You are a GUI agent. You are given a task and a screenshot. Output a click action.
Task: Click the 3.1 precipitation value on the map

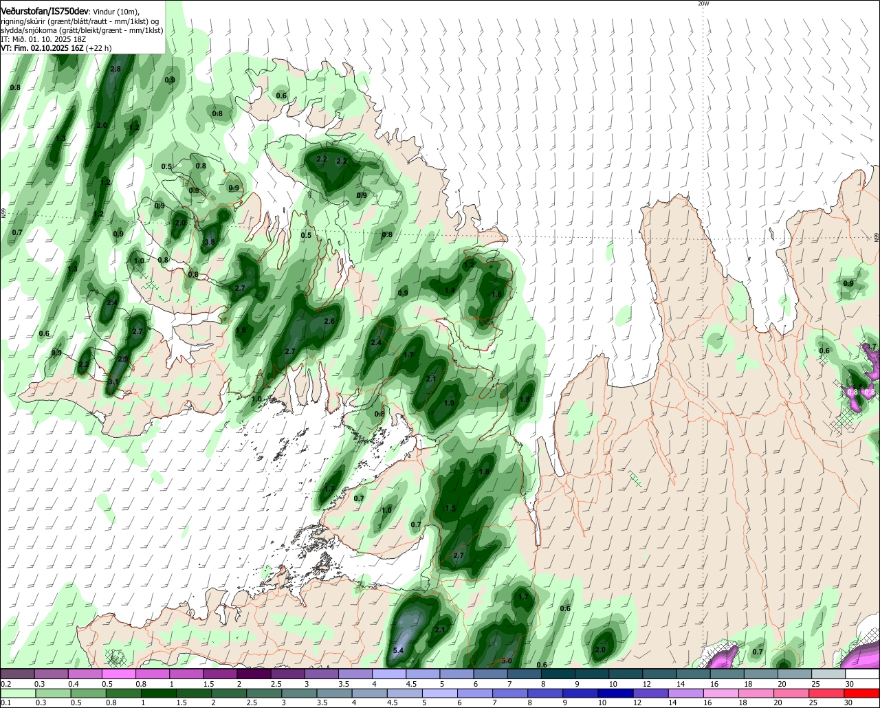pos(113,381)
